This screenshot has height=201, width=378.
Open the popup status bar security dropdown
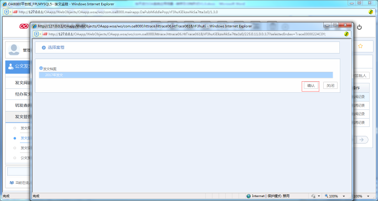tap(319, 196)
